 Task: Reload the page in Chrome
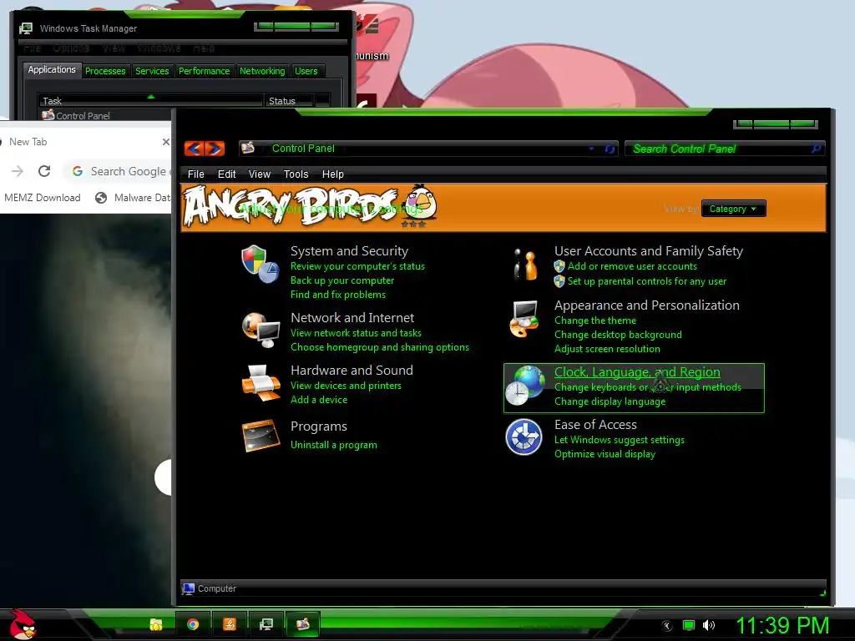(x=44, y=171)
